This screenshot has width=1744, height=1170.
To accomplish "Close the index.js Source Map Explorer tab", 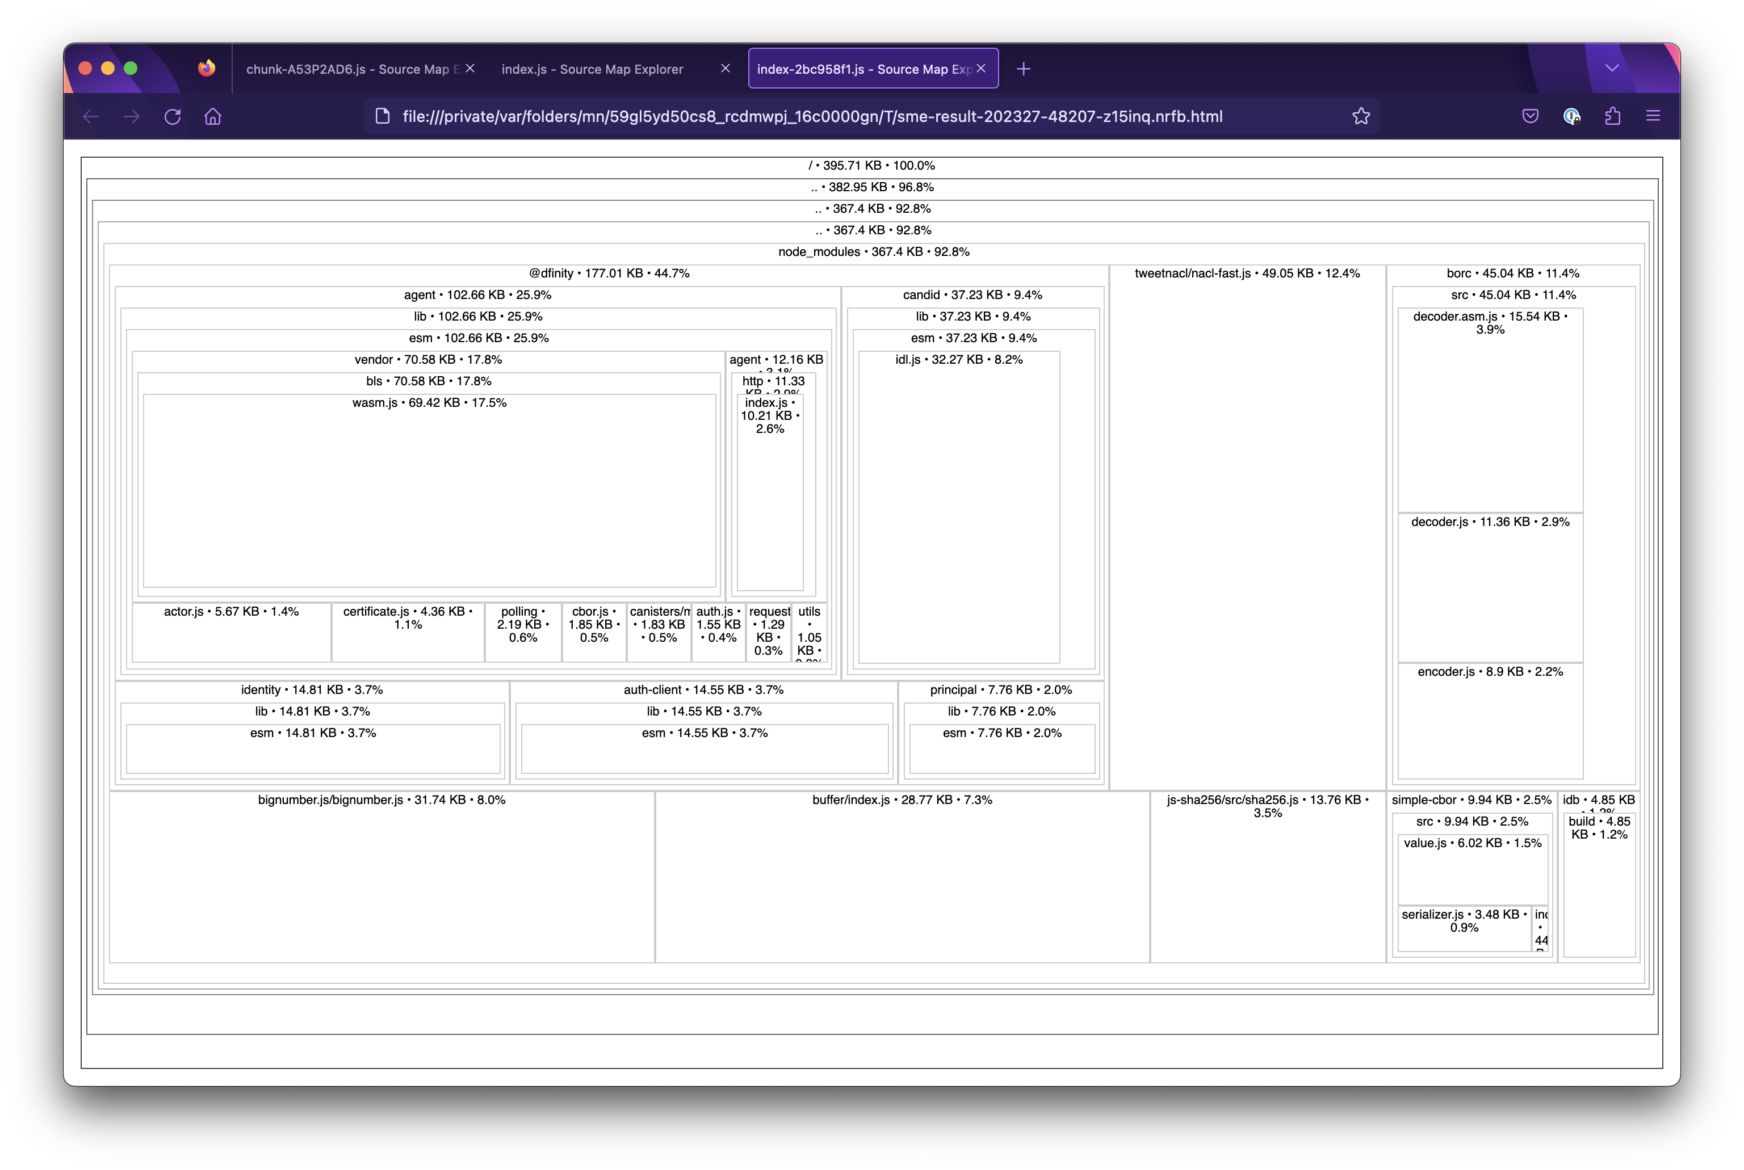I will pyautogui.click(x=725, y=69).
